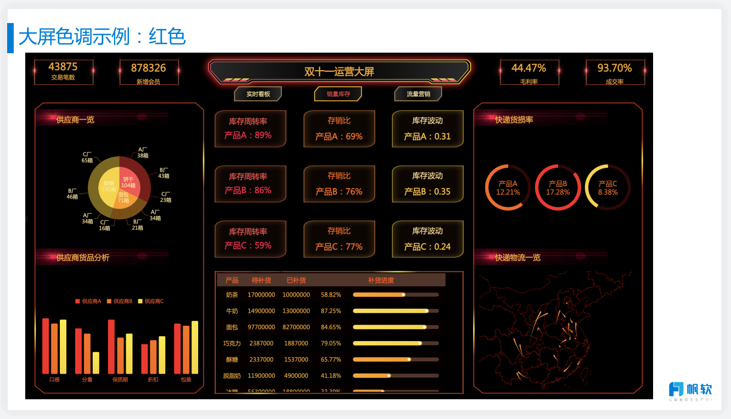Select the 分量 bar chart category label
The height and width of the screenshot is (419, 731).
87,380
